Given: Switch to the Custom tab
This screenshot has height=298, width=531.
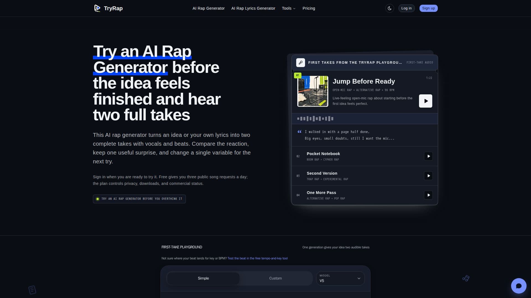Looking at the screenshot, I should (275, 278).
